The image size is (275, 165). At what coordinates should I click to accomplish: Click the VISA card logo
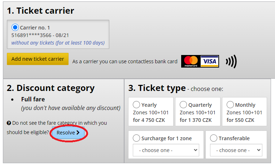point(210,61)
